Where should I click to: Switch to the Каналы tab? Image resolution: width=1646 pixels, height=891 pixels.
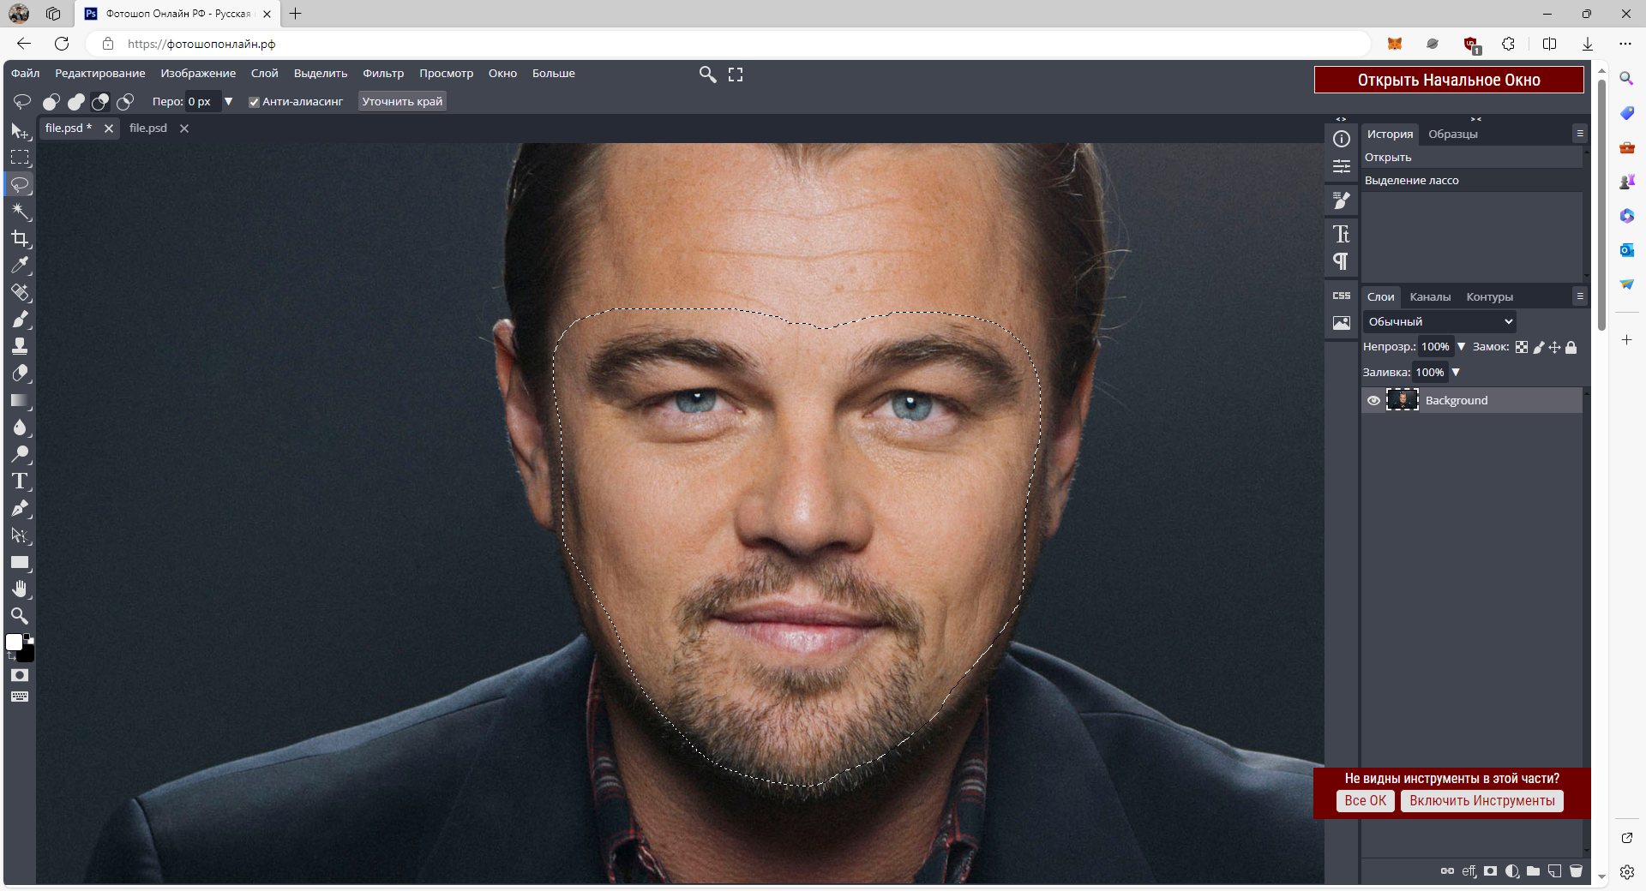pyautogui.click(x=1429, y=297)
